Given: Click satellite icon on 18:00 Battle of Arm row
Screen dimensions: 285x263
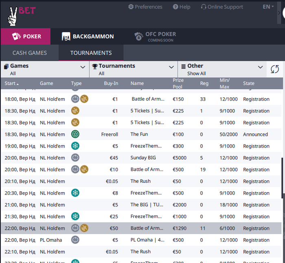Looking at the screenshot, I should pos(84,99).
